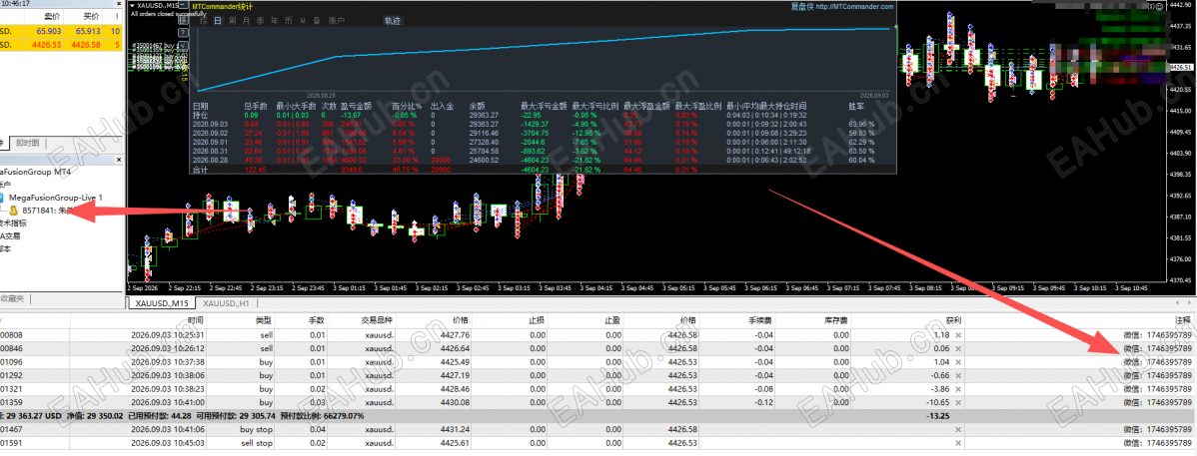
Task: Sort orders by the 类型 column header
Action: pyautogui.click(x=264, y=321)
